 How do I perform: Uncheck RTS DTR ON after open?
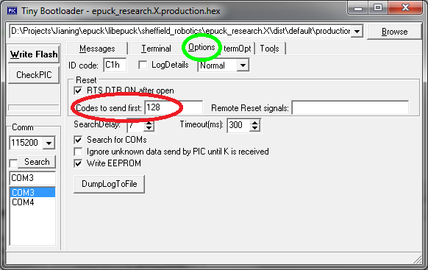(78, 90)
